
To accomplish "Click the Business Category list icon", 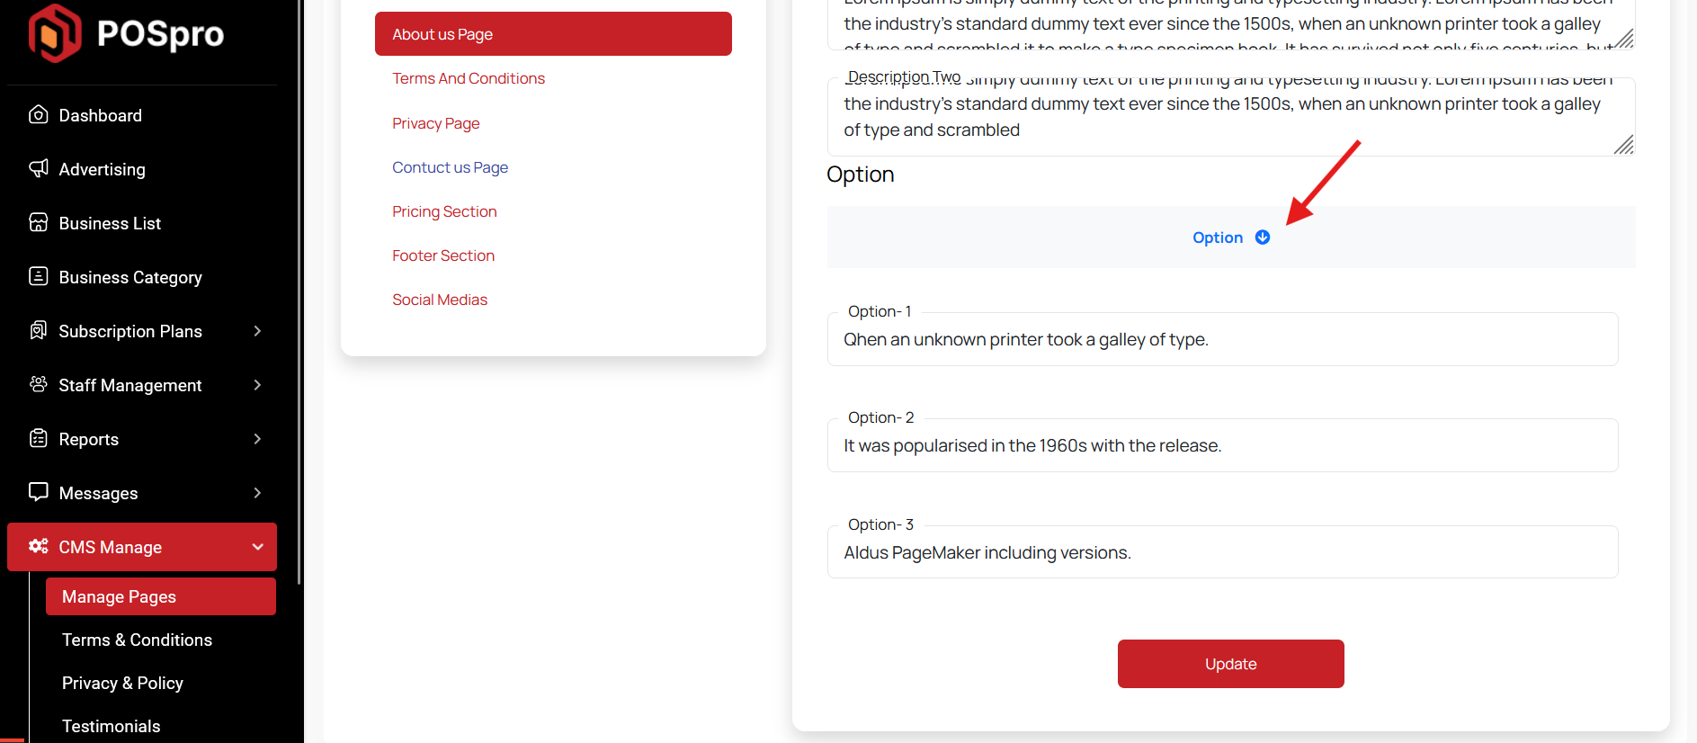I will [38, 276].
